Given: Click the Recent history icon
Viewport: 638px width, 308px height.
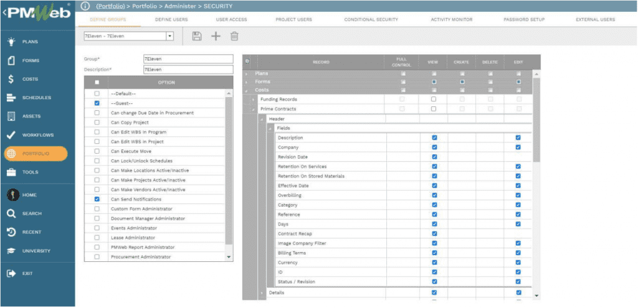Looking at the screenshot, I should 12,232.
